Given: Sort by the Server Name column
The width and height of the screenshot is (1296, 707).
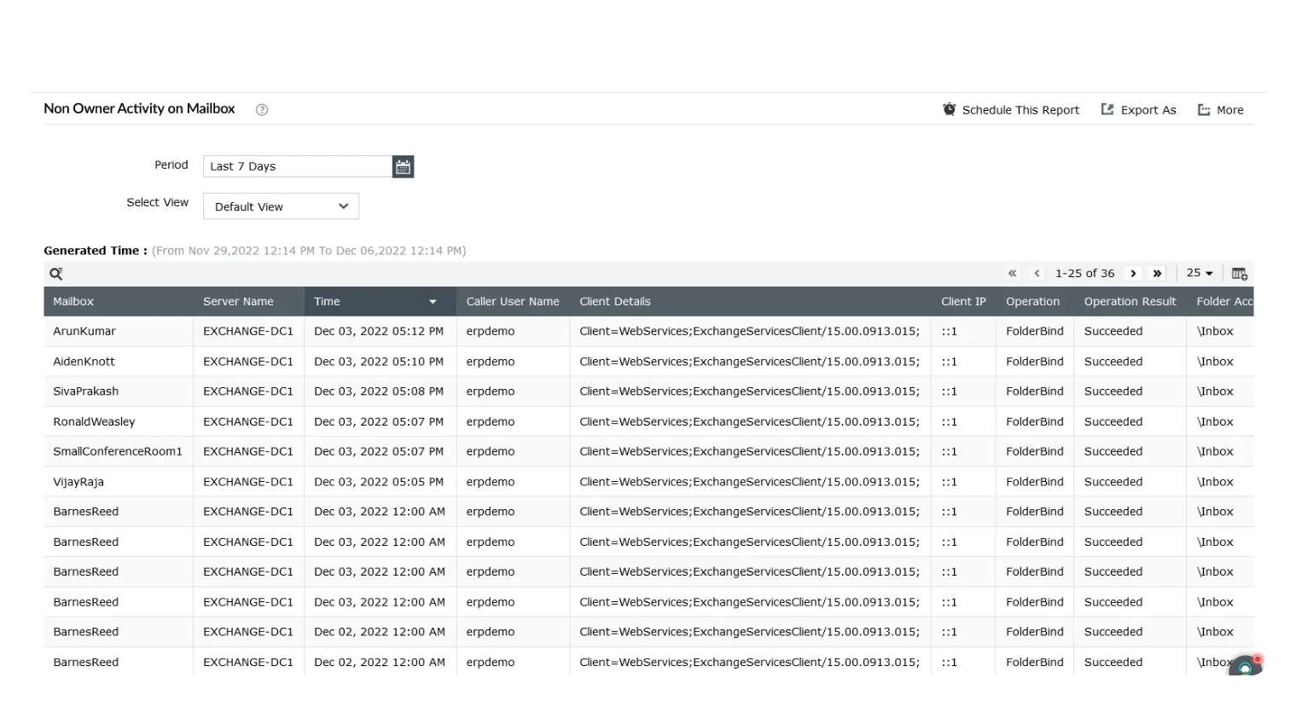Looking at the screenshot, I should (238, 302).
